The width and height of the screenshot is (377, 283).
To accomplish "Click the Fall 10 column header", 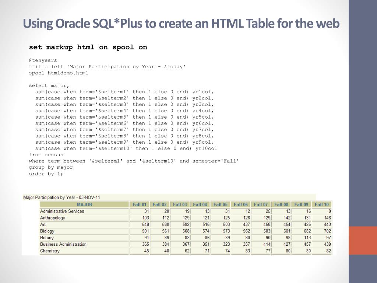I will coord(322,205).
